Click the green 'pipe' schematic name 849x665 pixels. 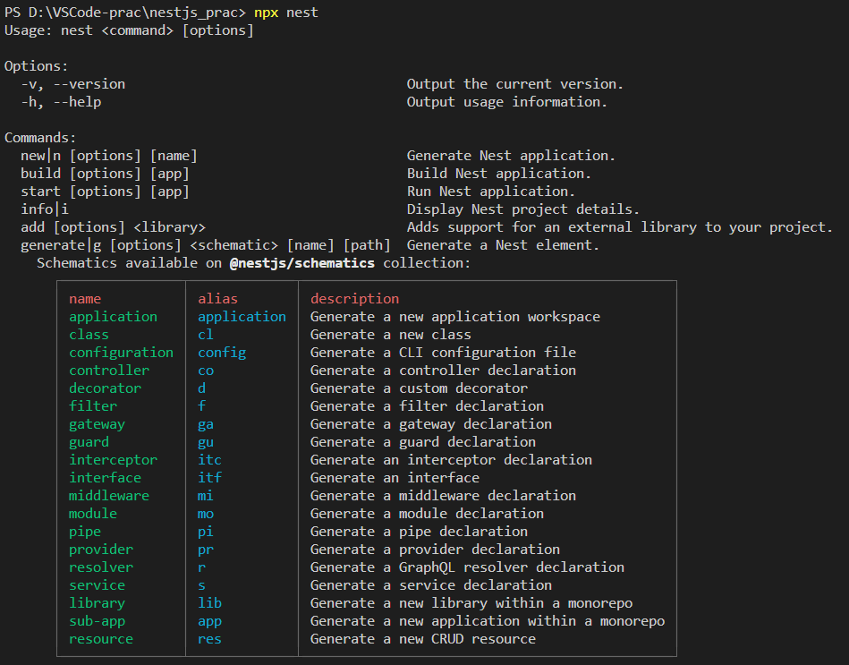(x=85, y=532)
